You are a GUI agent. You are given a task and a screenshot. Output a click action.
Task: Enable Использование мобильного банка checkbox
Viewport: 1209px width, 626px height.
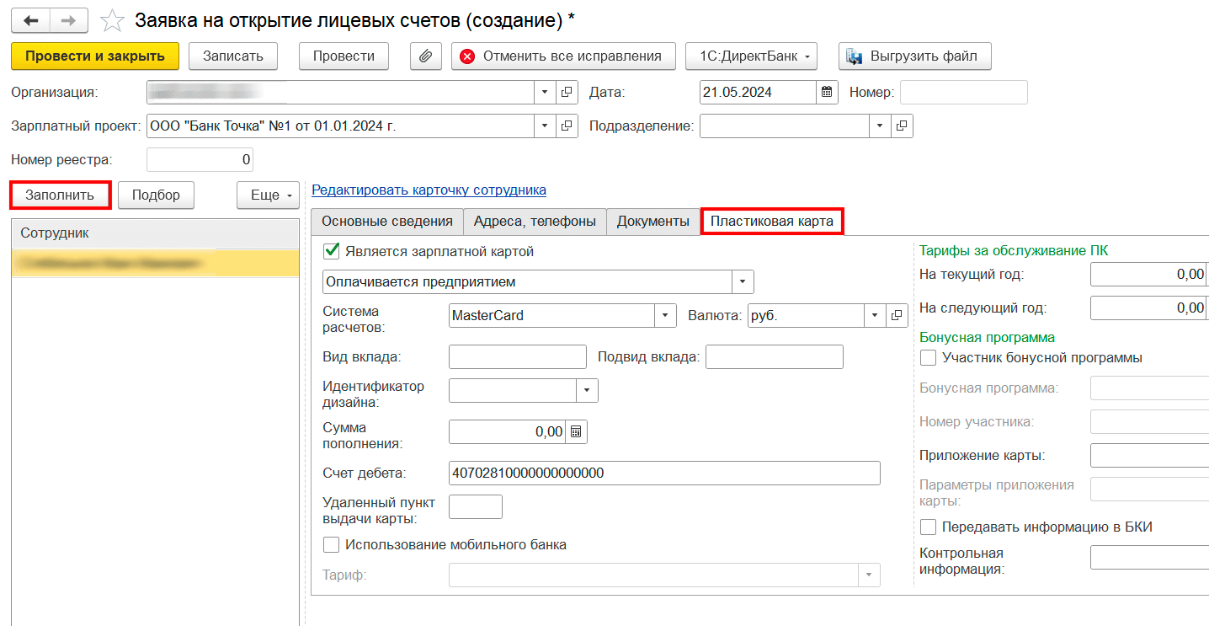pyautogui.click(x=332, y=544)
